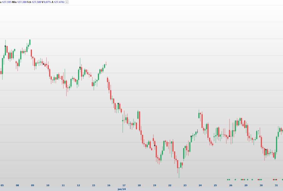Select date 05 on the time axis
This screenshot has width=283, height=191.
[2, 185]
